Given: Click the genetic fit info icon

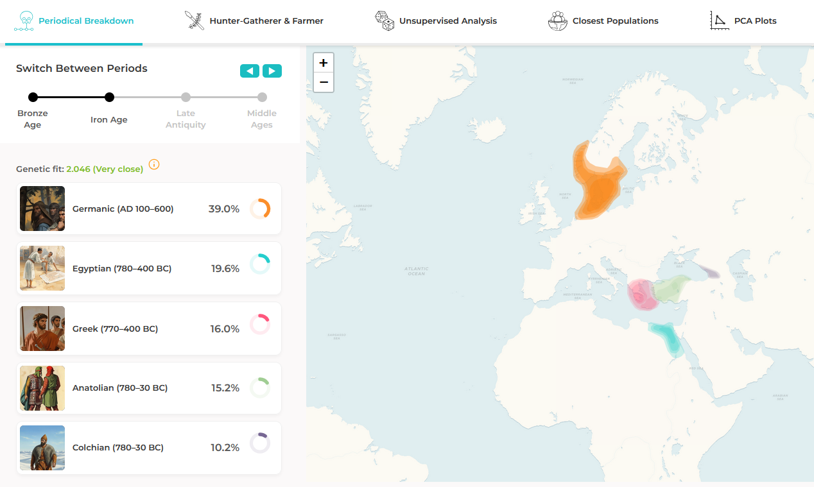Looking at the screenshot, I should (154, 164).
